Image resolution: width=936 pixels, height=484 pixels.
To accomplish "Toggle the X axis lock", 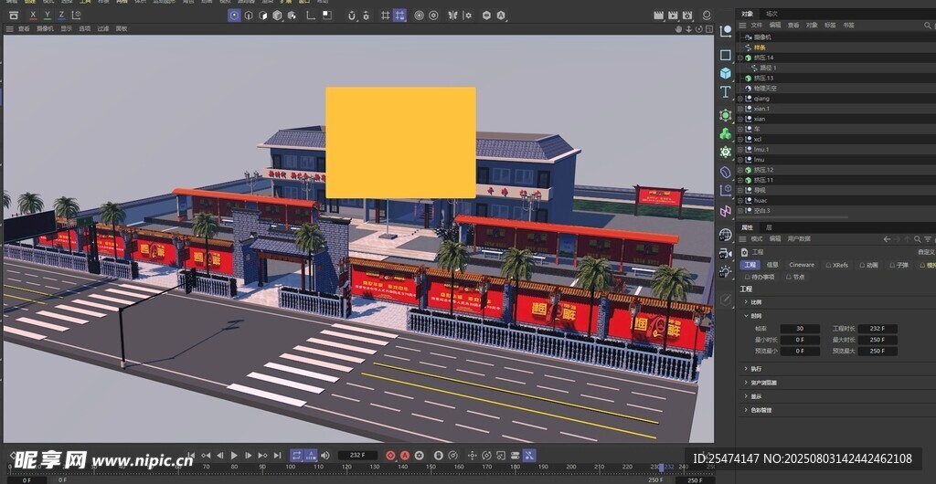I will pos(33,15).
